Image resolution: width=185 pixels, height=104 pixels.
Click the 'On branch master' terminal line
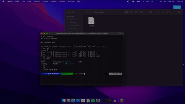(x=49, y=38)
